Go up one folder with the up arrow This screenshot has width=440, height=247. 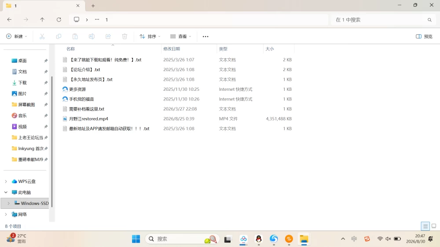point(42,20)
